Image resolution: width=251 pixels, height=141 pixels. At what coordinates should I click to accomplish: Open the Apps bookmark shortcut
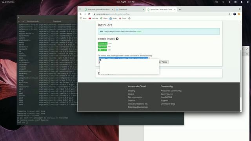click(x=83, y=18)
